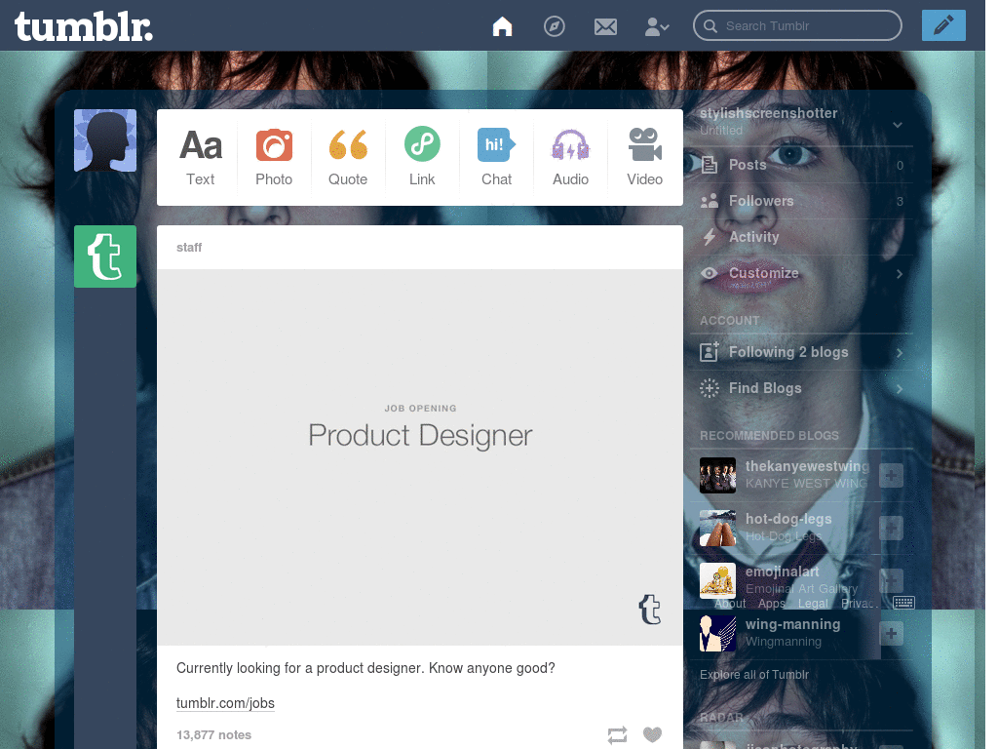Click the hot-dog-legs avatar thumbnail
This screenshot has height=749, width=998.
tap(717, 528)
